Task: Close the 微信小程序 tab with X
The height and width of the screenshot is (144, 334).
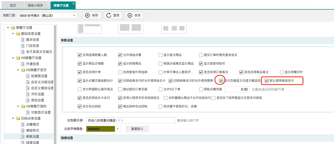Action: tap(48, 4)
